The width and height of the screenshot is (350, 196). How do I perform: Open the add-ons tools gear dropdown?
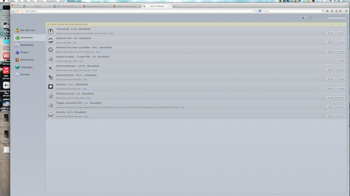(304, 18)
